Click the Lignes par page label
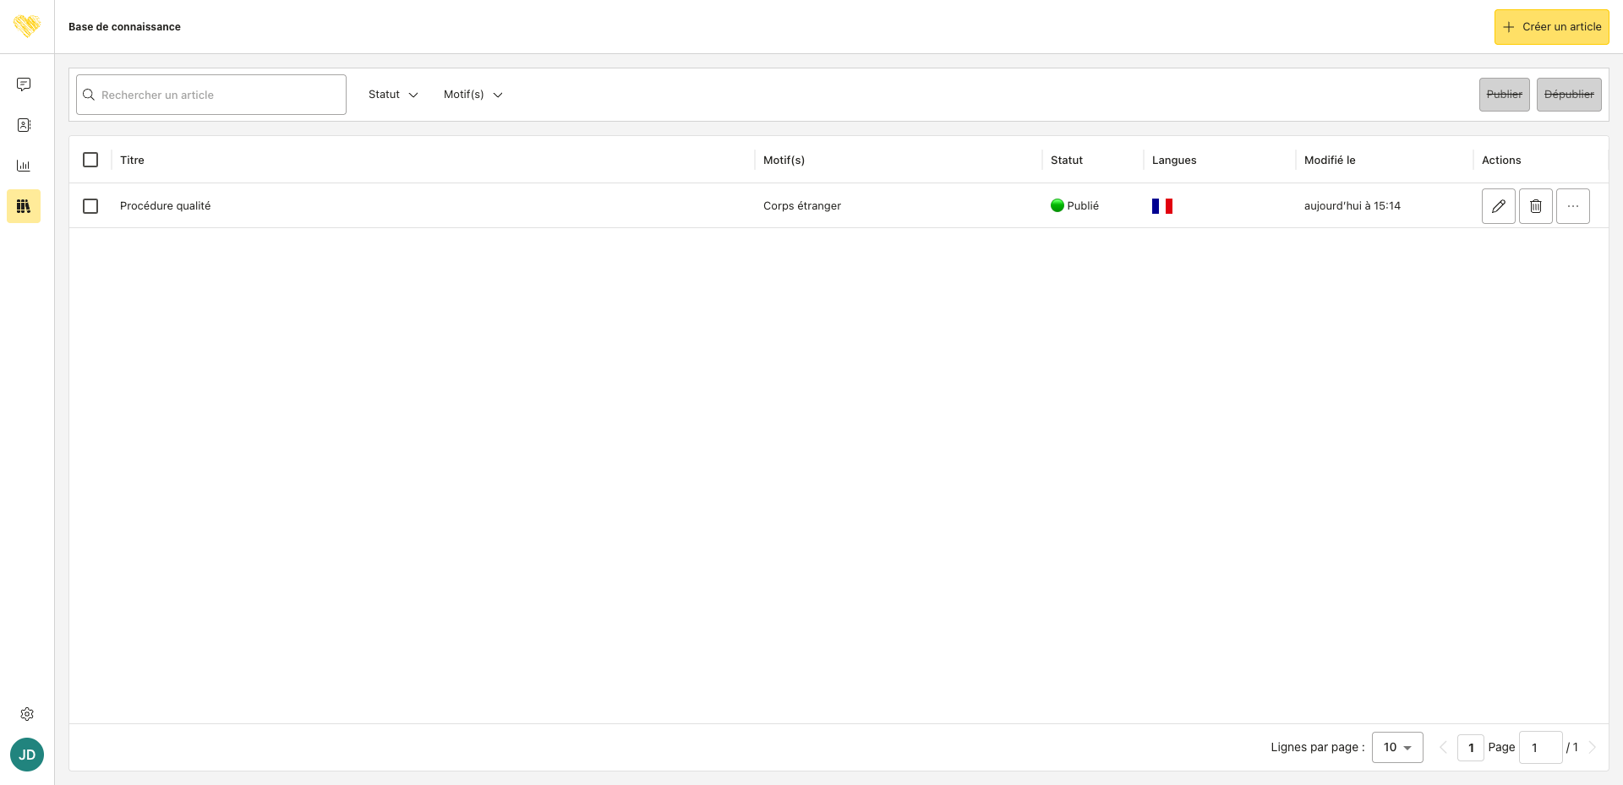The width and height of the screenshot is (1623, 785). tap(1317, 747)
